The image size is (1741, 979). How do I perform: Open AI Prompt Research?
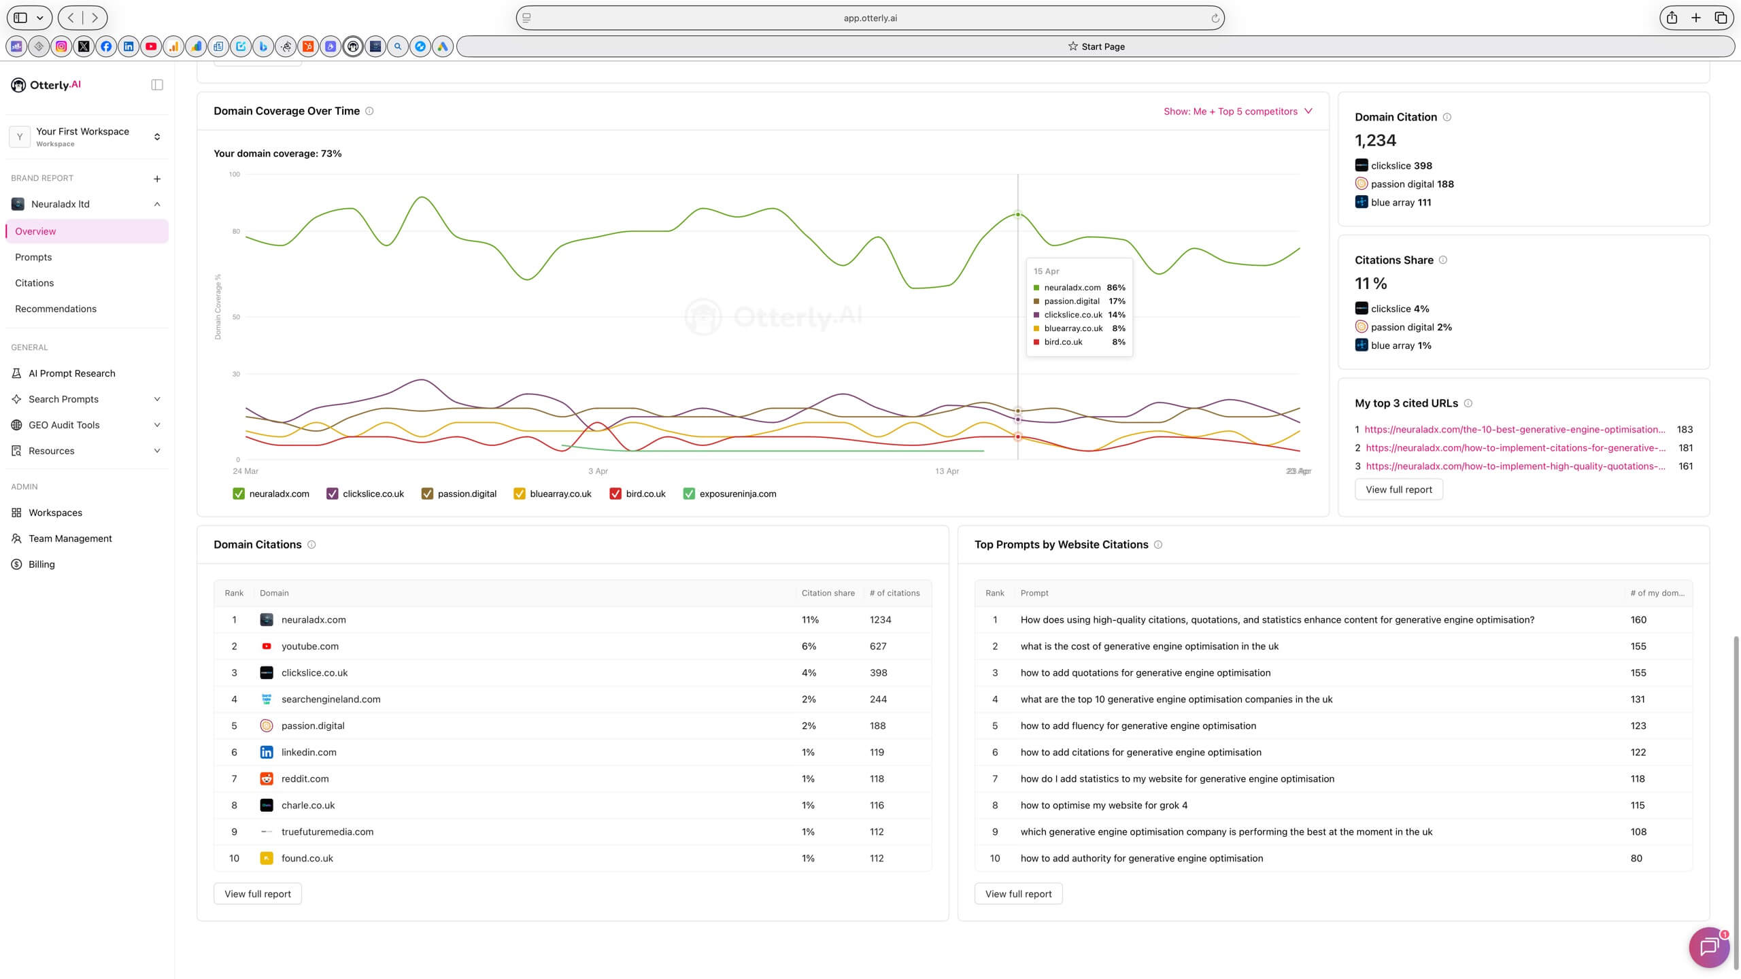pyautogui.click(x=71, y=373)
